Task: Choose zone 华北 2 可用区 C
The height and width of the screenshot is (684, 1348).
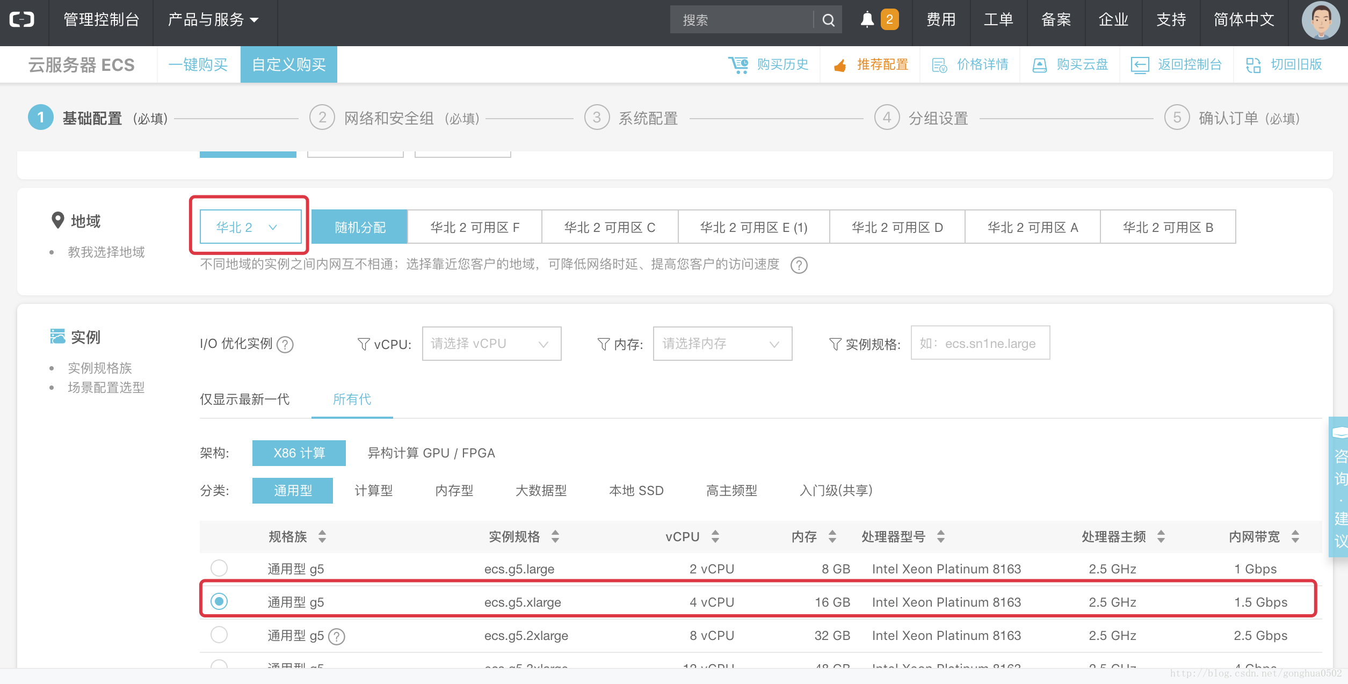Action: point(610,227)
